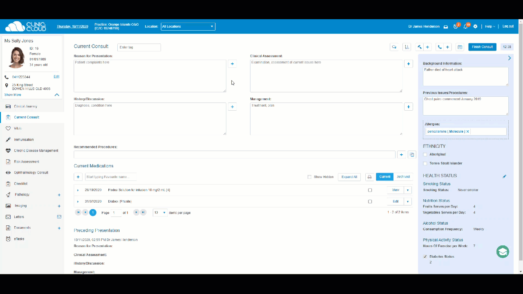Add new item next to hammer icon

427,47
